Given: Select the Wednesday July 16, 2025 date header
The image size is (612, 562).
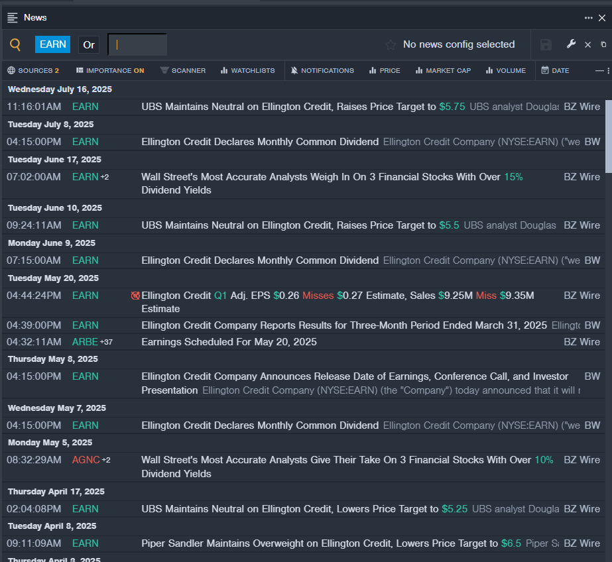Looking at the screenshot, I should pyautogui.click(x=60, y=89).
